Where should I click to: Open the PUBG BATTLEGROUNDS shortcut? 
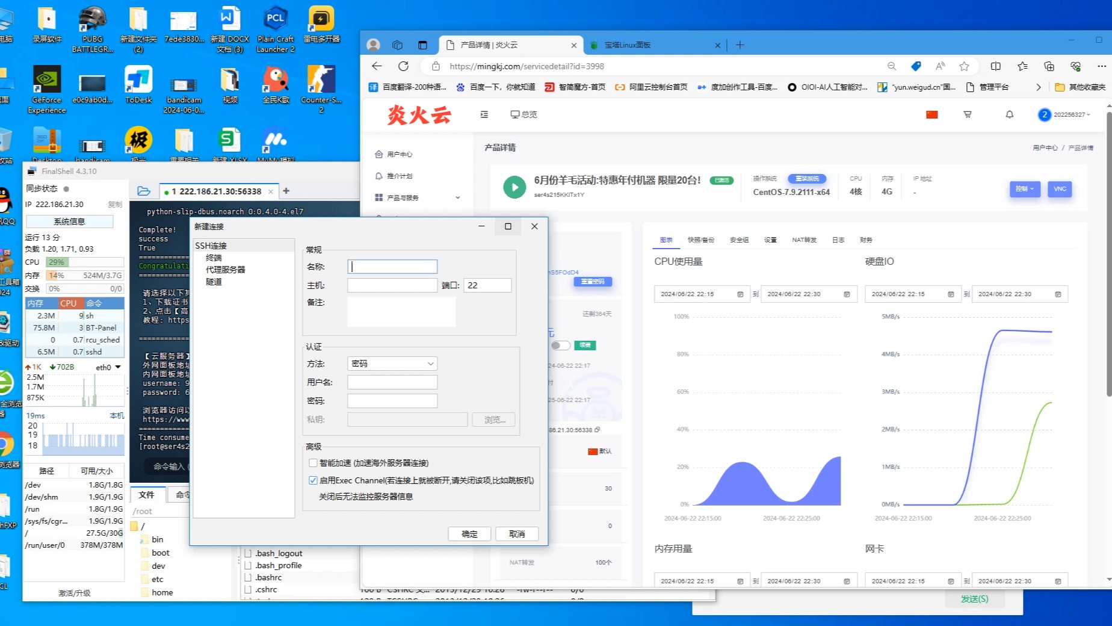click(92, 29)
